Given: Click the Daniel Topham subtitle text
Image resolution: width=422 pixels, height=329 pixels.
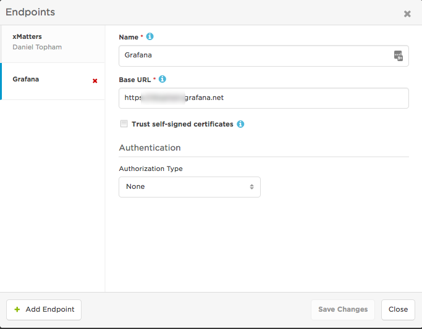Looking at the screenshot, I should coord(37,47).
